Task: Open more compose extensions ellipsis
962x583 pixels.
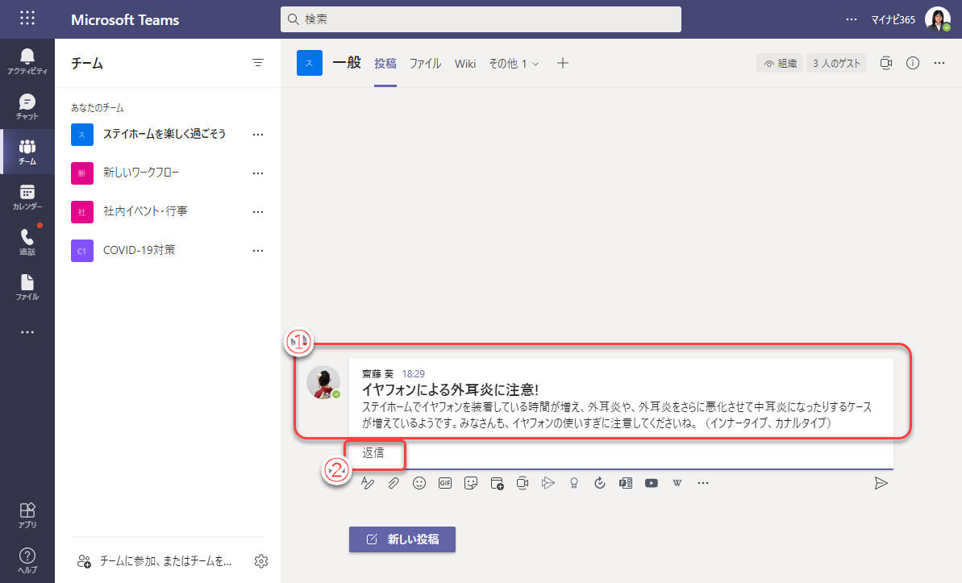Action: pyautogui.click(x=703, y=483)
